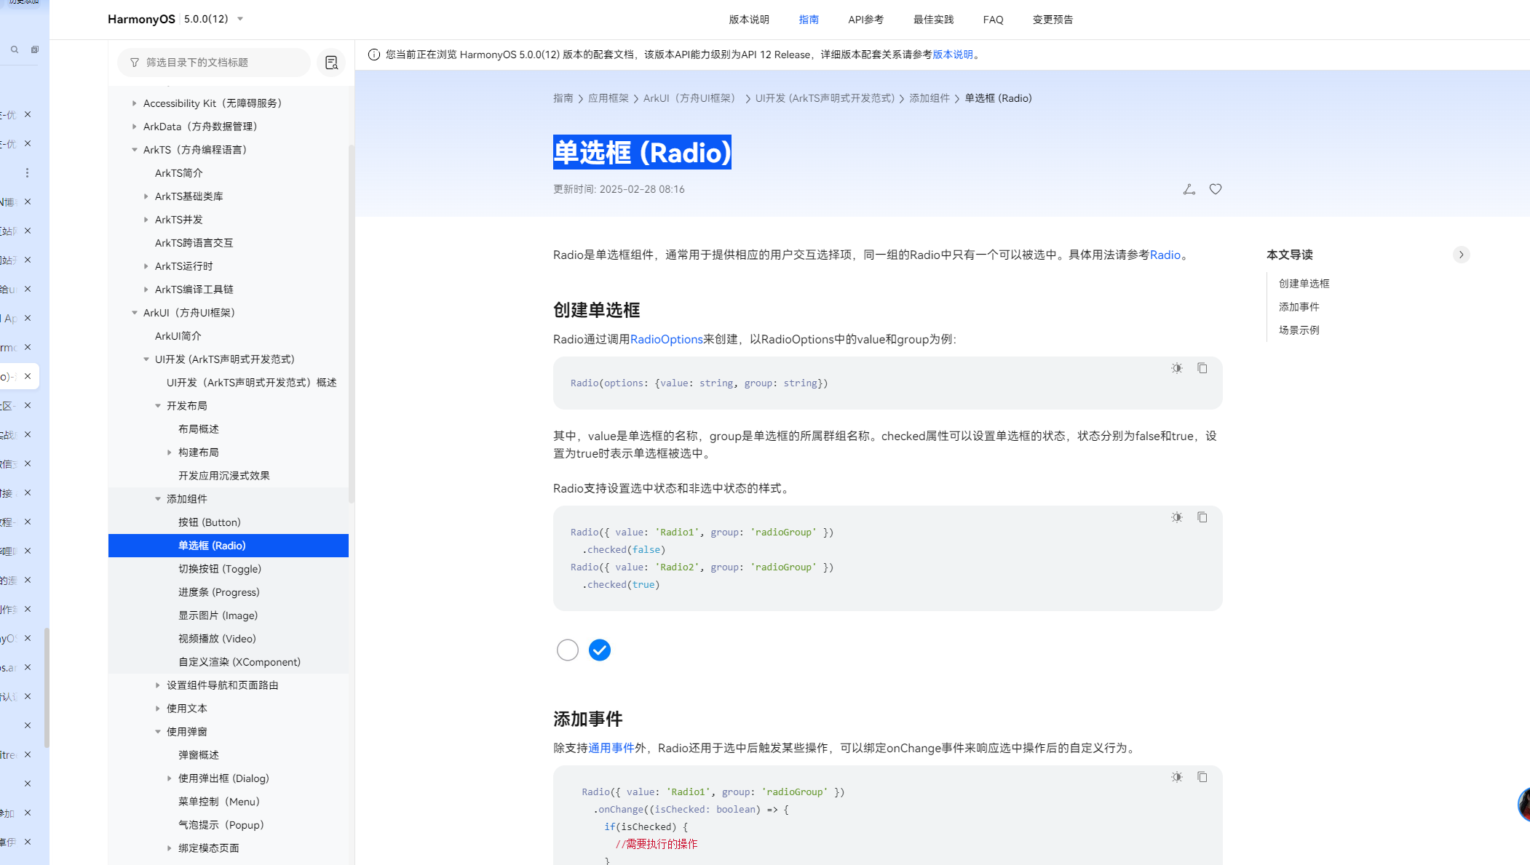Image resolution: width=1530 pixels, height=865 pixels.
Task: Toggle theme on the onChange code block
Action: [x=1177, y=777]
